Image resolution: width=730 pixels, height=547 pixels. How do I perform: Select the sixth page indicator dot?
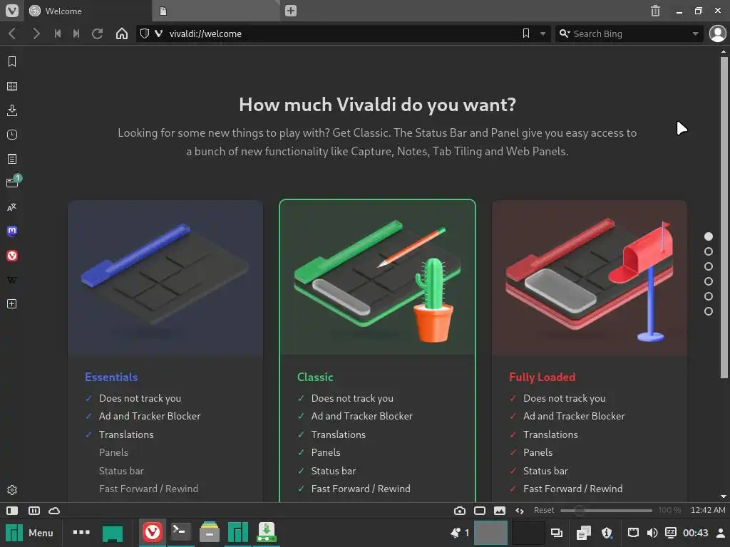coord(709,311)
